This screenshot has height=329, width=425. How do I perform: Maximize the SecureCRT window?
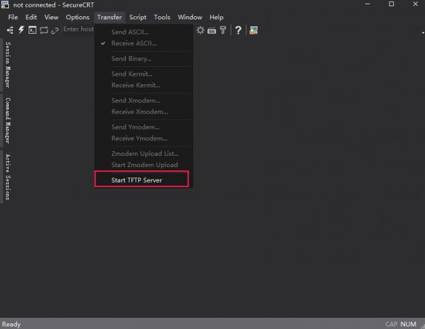[391, 4]
